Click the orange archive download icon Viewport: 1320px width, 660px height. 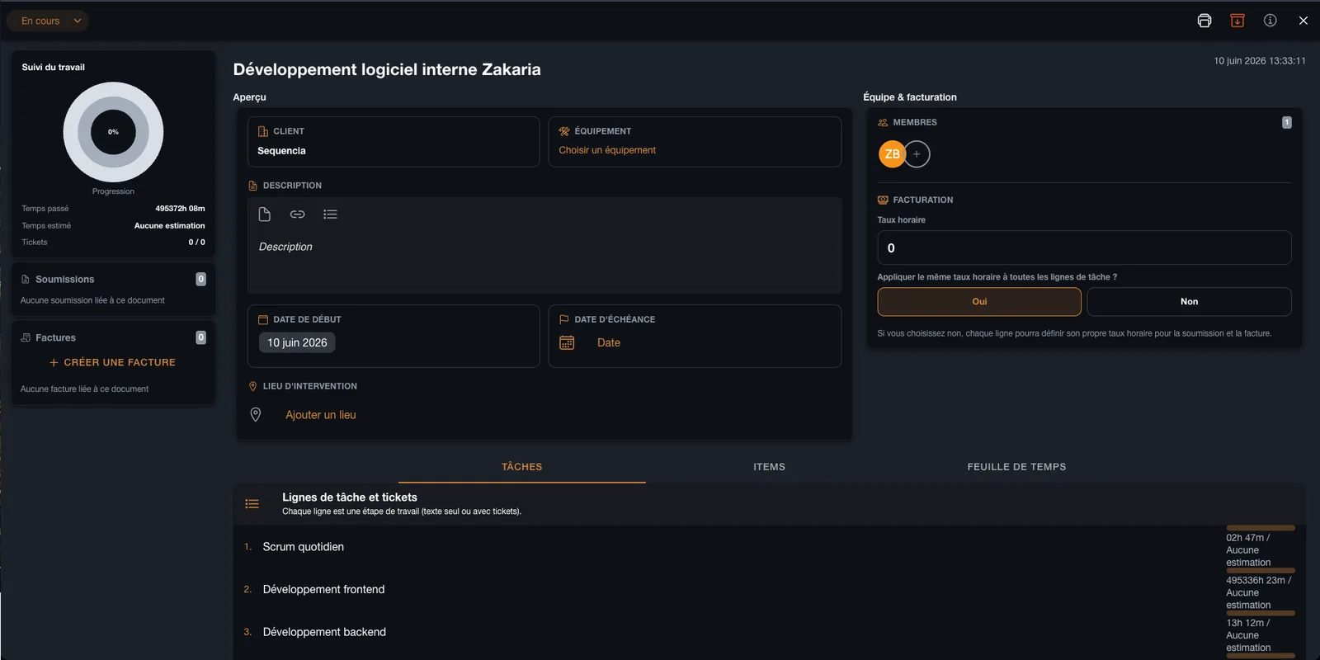click(x=1237, y=21)
